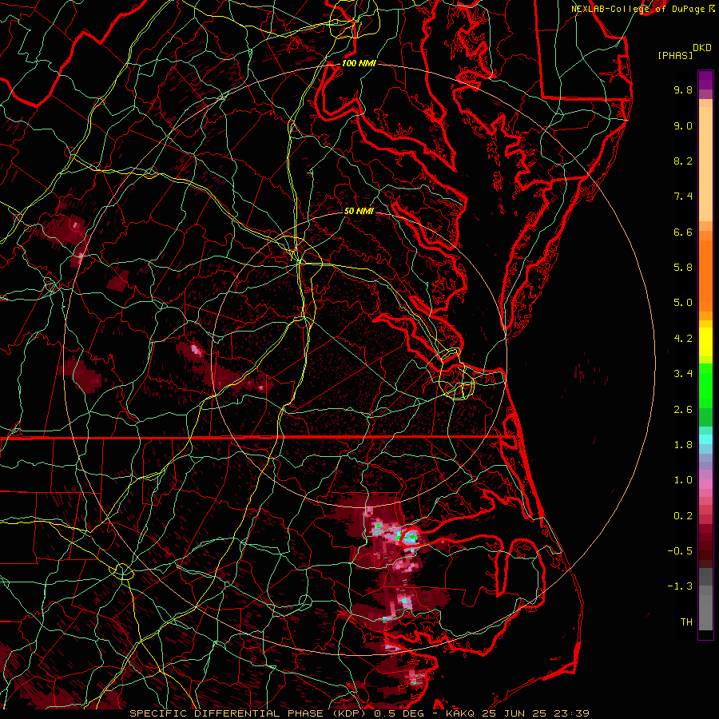Click the 9.0 scale value

[x=683, y=125]
